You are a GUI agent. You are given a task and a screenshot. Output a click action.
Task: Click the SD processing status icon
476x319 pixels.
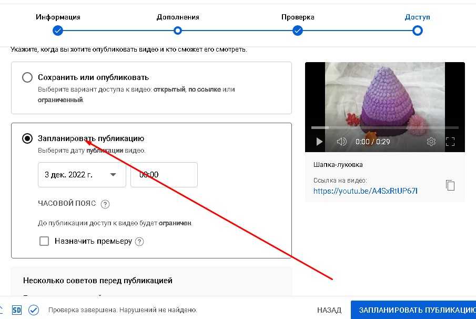(x=16, y=310)
